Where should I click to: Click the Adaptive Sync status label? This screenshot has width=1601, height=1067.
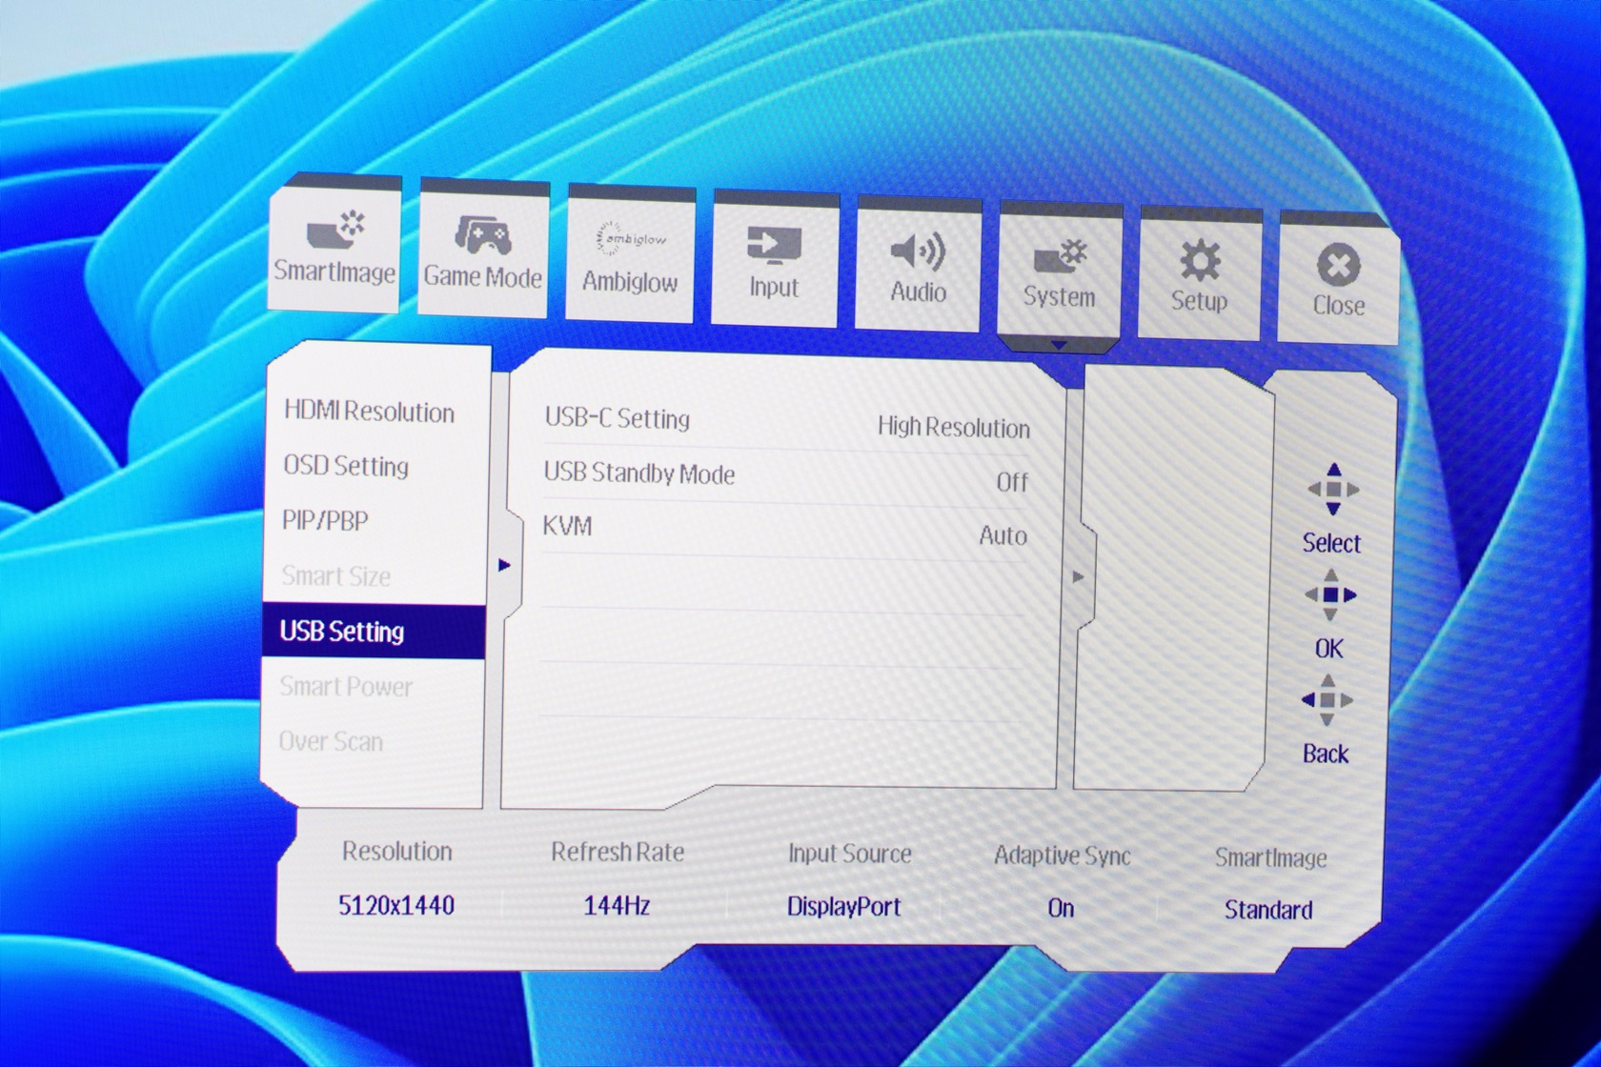pos(1063,856)
